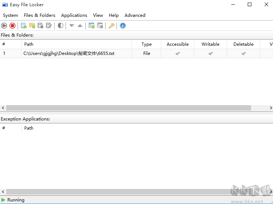Image resolution: width=273 pixels, height=204 pixels.
Task: Click Files list scrollbar left arrow
Action: [x=3, y=108]
